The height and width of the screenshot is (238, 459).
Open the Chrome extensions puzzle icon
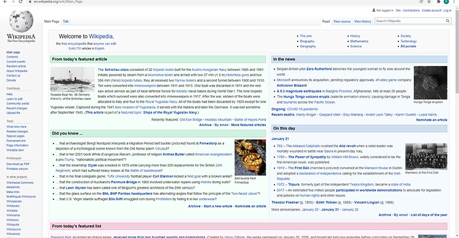(x=438, y=2)
